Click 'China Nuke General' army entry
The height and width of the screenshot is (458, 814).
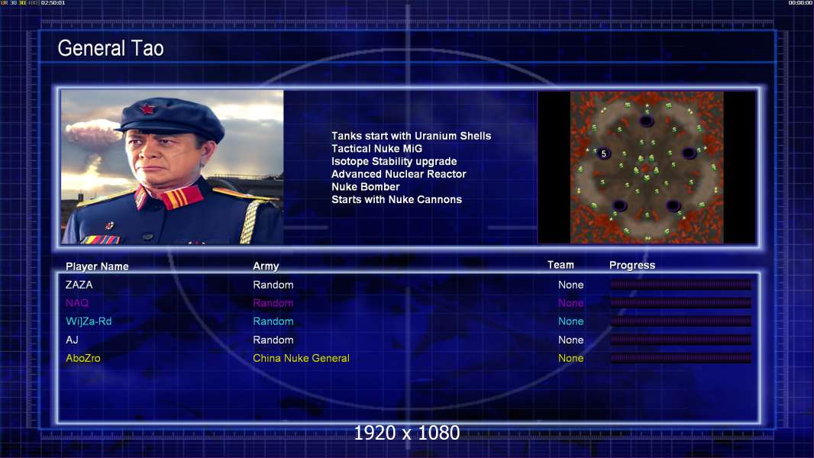301,359
